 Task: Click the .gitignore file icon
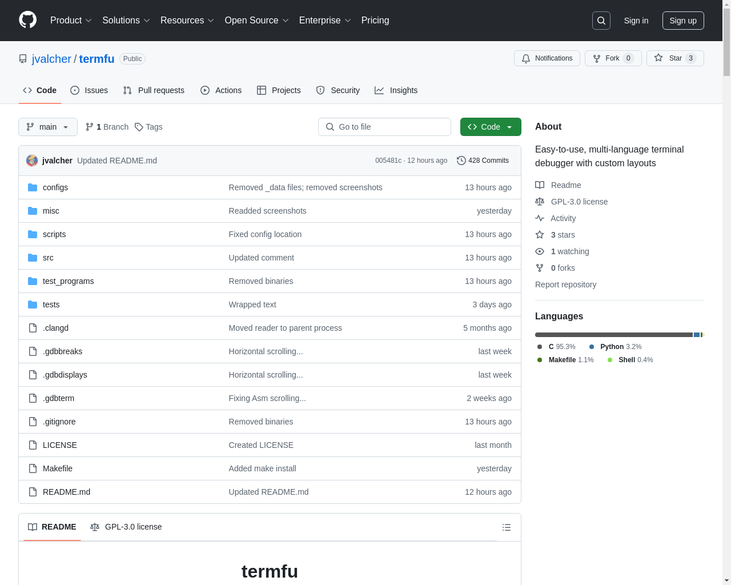[33, 422]
